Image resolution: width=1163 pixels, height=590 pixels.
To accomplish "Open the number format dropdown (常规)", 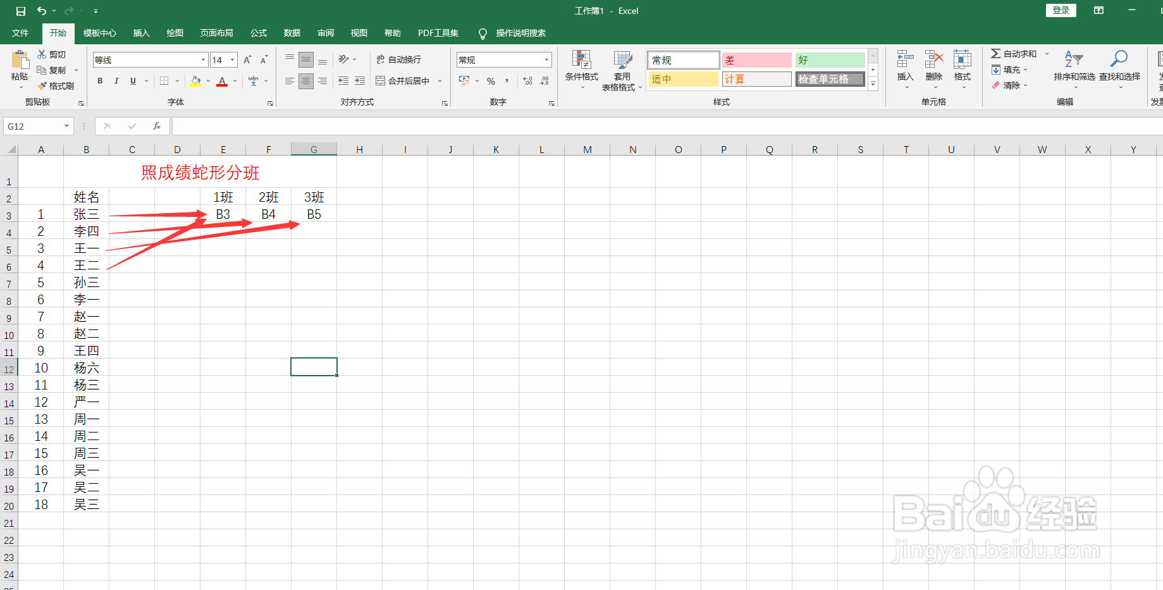I will pyautogui.click(x=546, y=60).
